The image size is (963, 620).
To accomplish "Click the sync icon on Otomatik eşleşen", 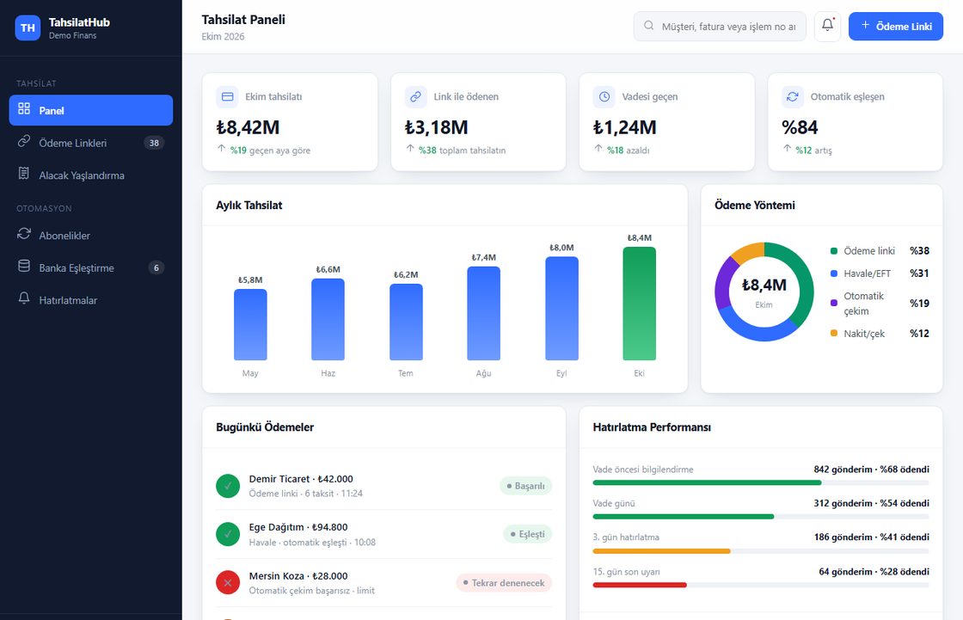I will (x=793, y=96).
